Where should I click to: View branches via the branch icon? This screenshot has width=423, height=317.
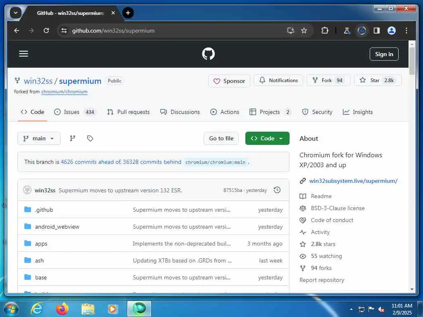(73, 138)
